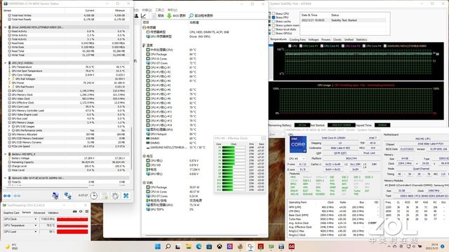The width and height of the screenshot is (449, 252).
Task: Open File Explorer from the taskbar
Action: pos(189,246)
